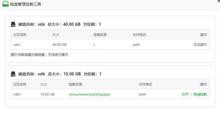Select the vdb1 partition name cell
The width and height of the screenshot is (220, 133).
click(17, 94)
